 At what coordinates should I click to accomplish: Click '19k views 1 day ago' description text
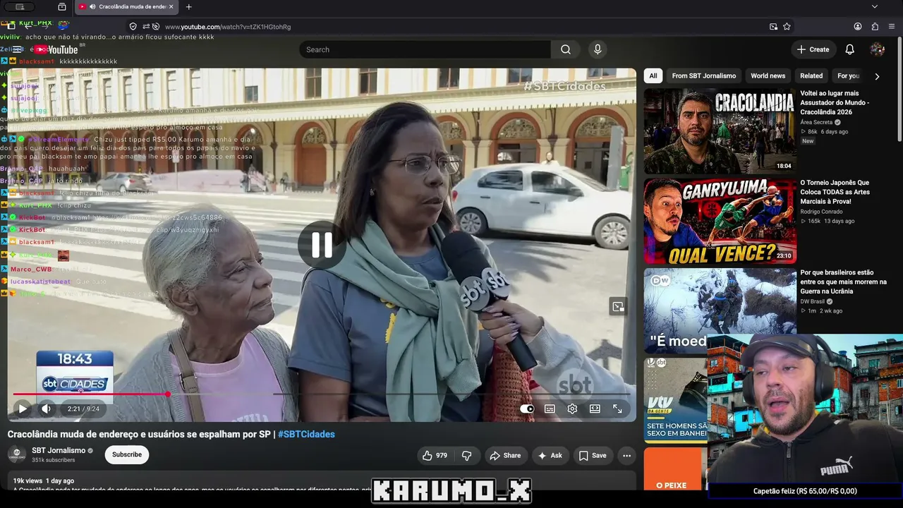tap(44, 480)
